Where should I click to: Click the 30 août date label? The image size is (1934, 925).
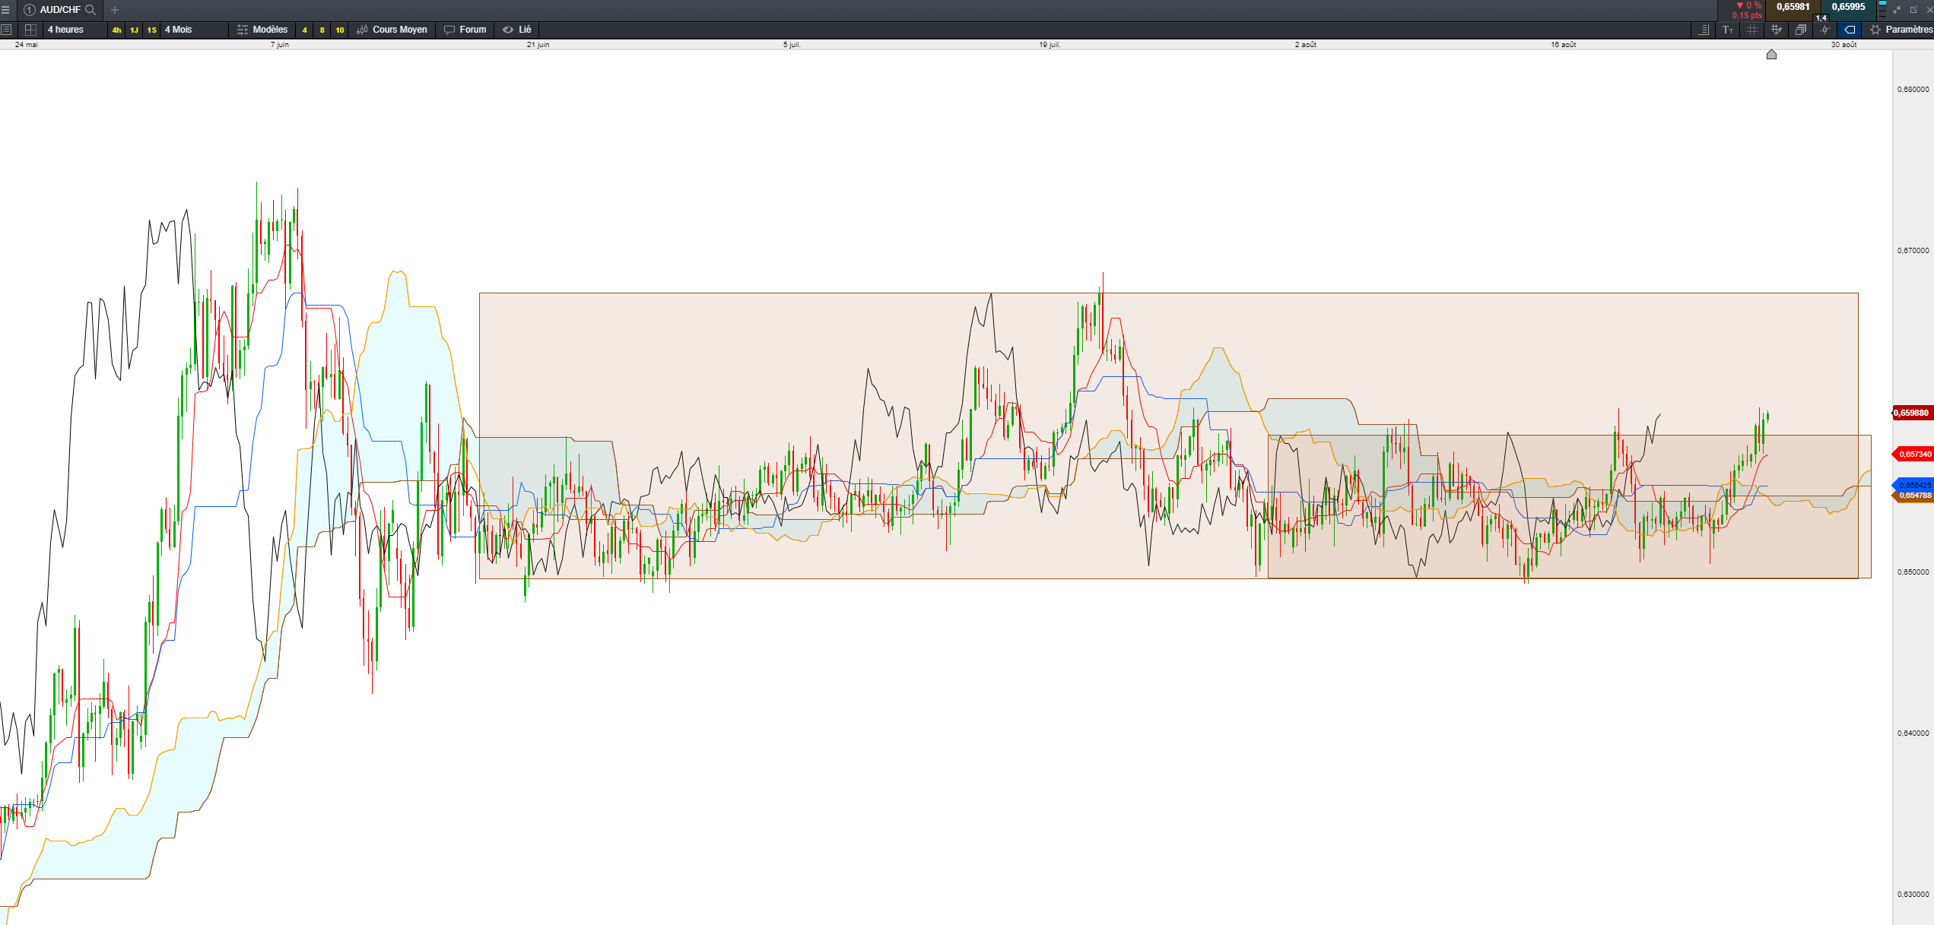tap(1844, 45)
